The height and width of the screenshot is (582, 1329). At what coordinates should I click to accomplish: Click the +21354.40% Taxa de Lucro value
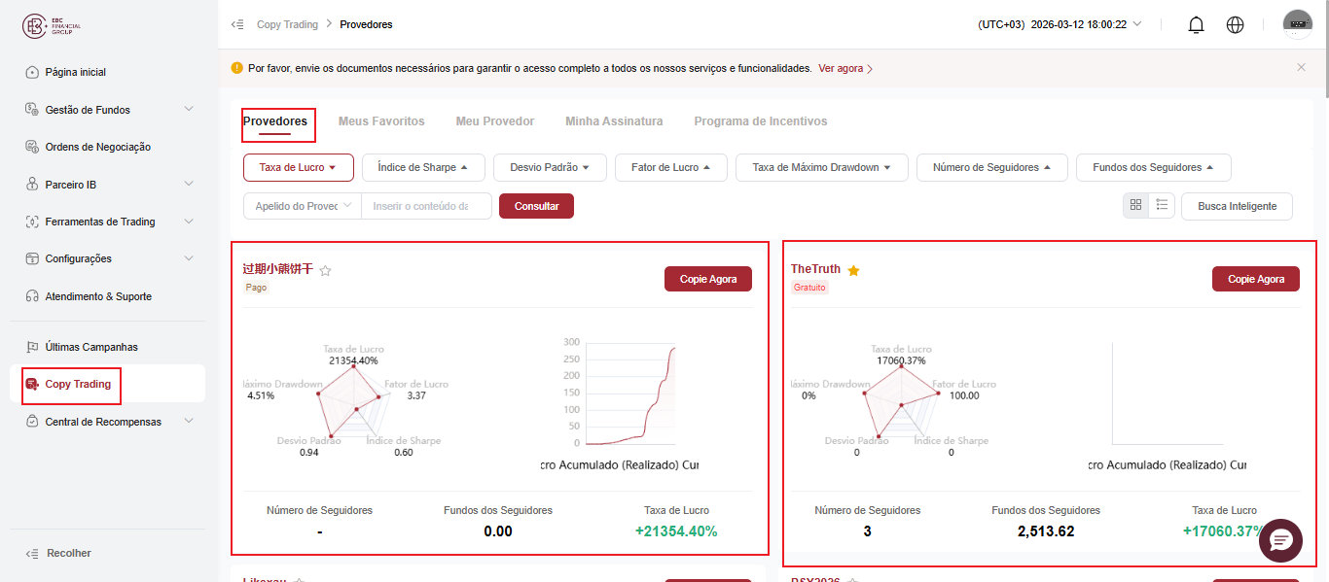point(676,531)
